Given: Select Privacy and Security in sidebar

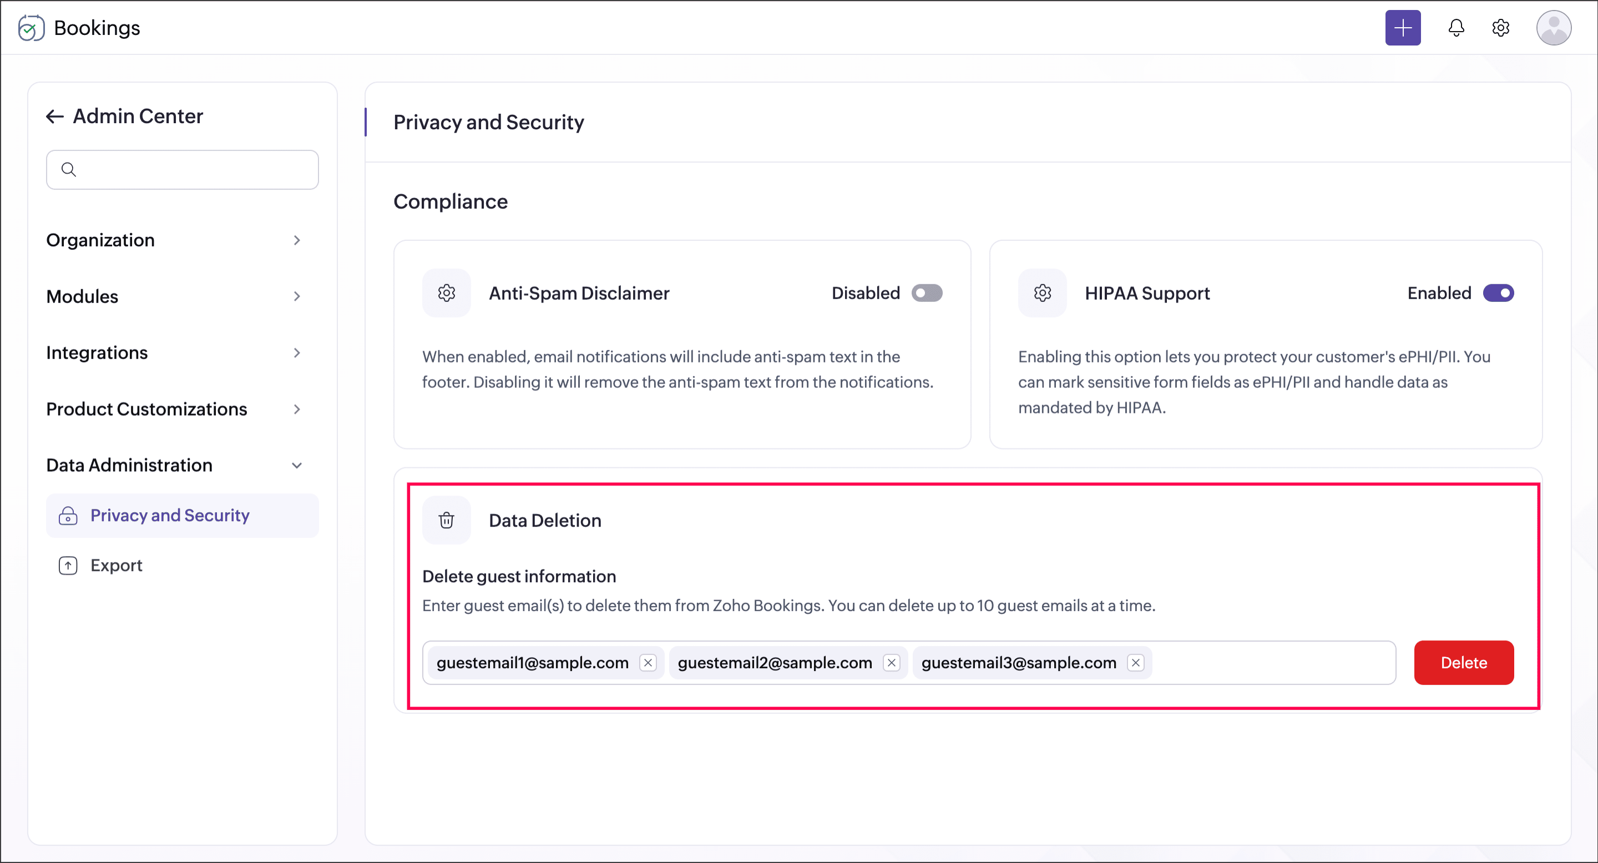Looking at the screenshot, I should click(x=183, y=516).
